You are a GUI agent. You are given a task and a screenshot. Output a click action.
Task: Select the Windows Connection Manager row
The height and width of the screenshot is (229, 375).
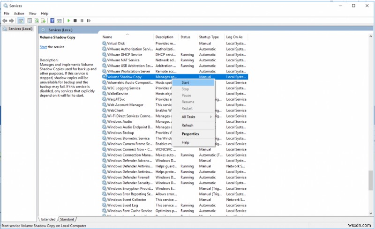coord(174,155)
